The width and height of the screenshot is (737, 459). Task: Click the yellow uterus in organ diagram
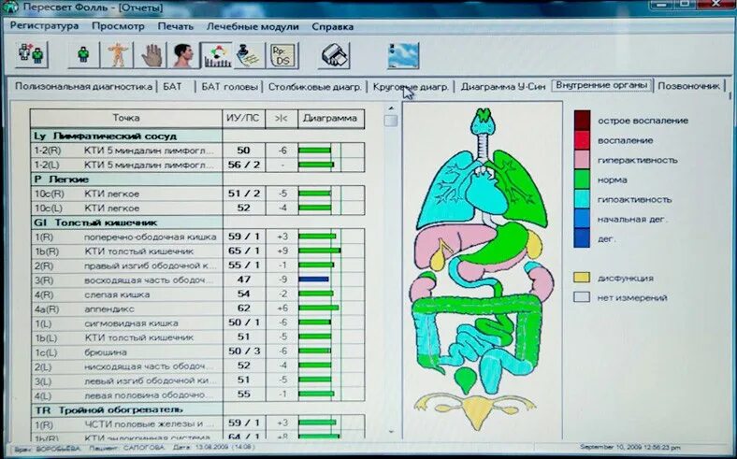pos(476,409)
